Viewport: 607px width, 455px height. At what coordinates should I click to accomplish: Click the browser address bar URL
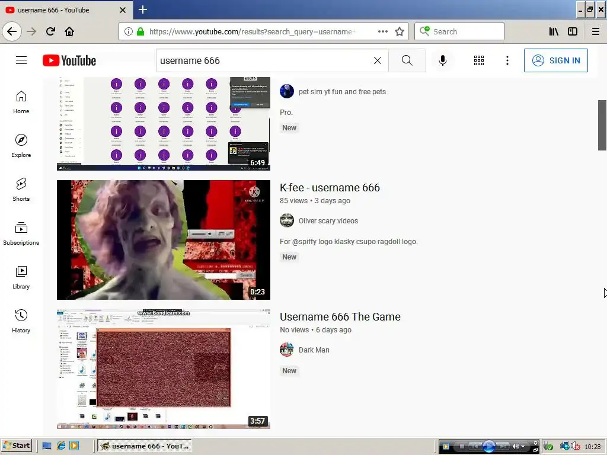(x=251, y=31)
